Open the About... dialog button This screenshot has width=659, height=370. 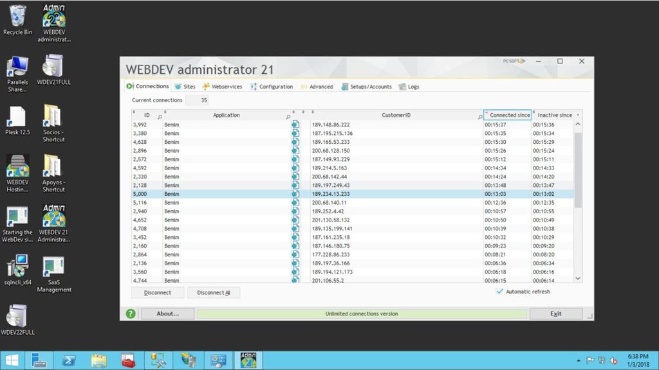coord(168,313)
